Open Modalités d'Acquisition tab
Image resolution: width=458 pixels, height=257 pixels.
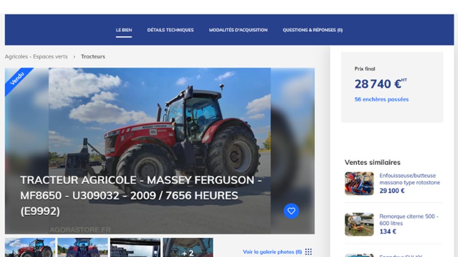pos(238,30)
